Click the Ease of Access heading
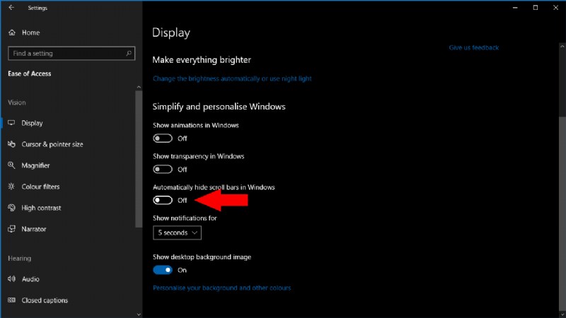566x318 pixels. click(x=30, y=73)
